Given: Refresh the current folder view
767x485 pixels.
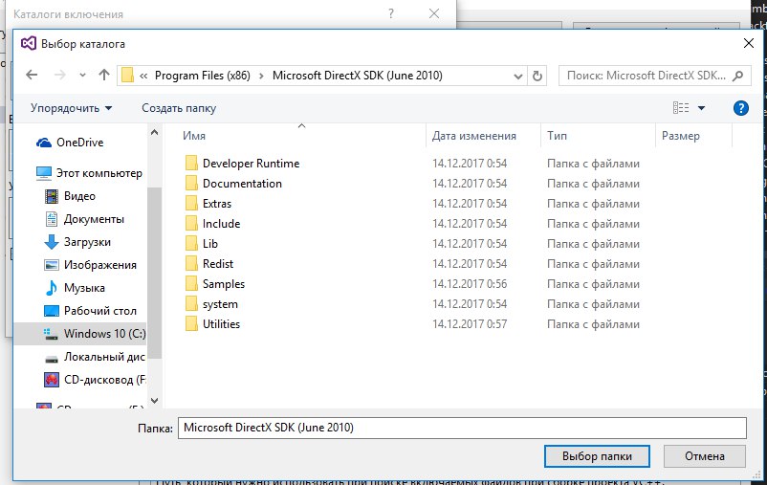Looking at the screenshot, I should point(537,76).
